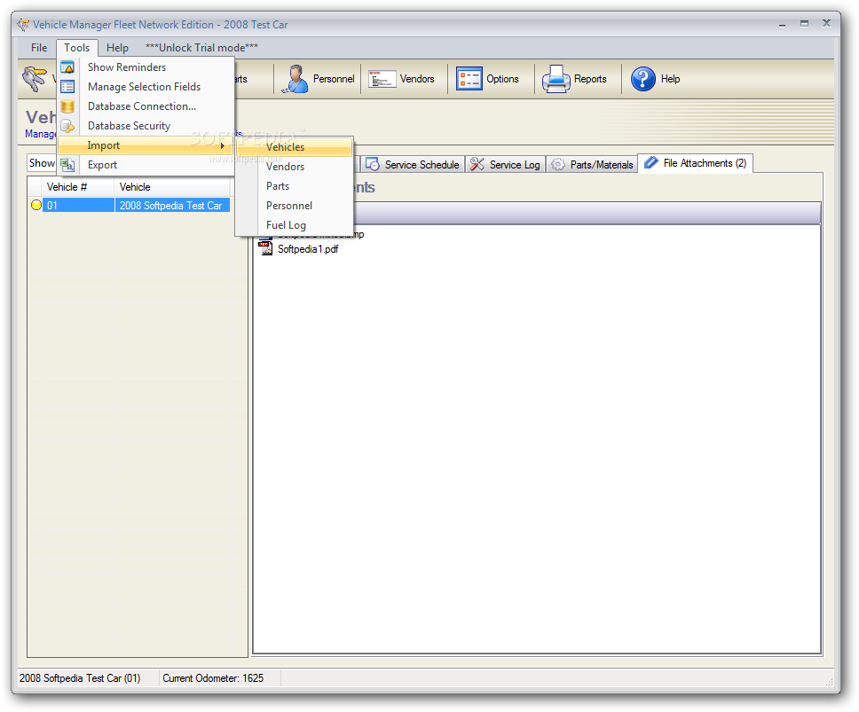Screen dimensions: 859x712
Task: Import Personnel from the submenu
Action: coord(288,206)
